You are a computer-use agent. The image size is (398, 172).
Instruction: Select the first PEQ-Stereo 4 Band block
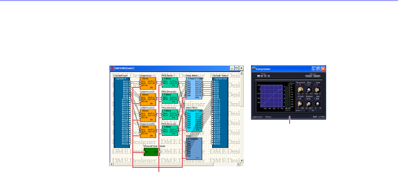click(x=170, y=82)
